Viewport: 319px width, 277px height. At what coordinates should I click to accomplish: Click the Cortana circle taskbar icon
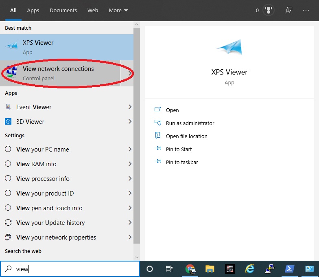[x=150, y=269]
